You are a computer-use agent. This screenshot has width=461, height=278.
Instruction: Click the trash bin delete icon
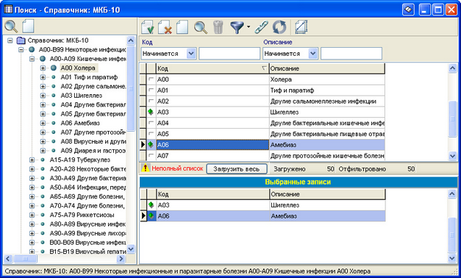[218, 27]
